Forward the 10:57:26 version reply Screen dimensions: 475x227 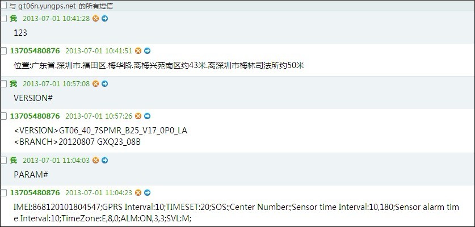pyautogui.click(x=147, y=116)
